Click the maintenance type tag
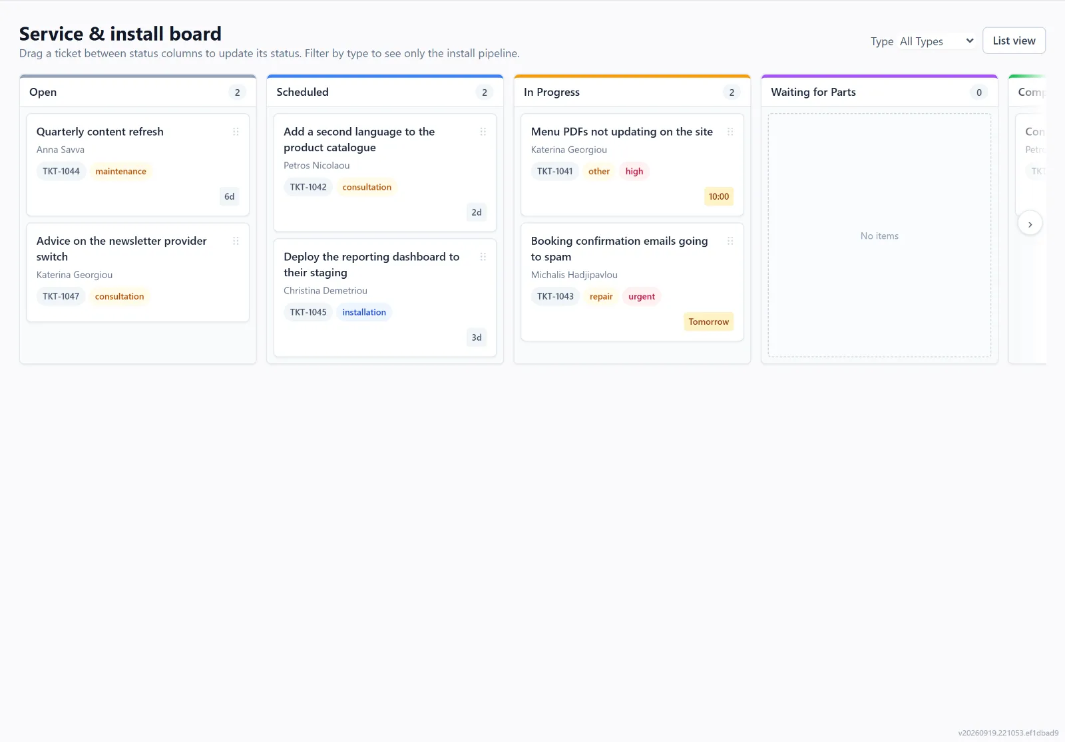Viewport: 1065px width, 742px height. click(x=120, y=171)
